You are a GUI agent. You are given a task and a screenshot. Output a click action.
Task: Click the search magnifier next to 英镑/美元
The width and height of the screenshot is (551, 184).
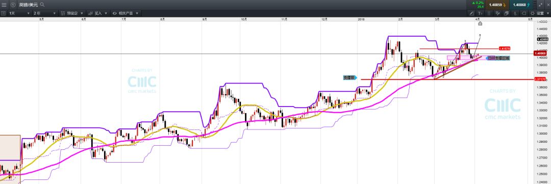pyautogui.click(x=42, y=5)
